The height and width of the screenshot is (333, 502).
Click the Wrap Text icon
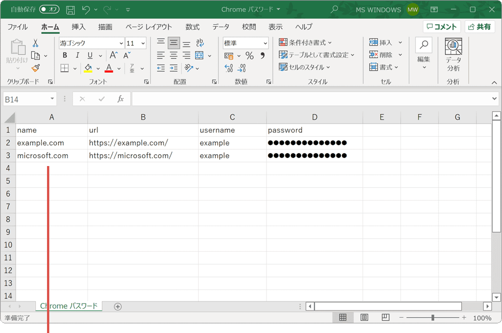200,42
